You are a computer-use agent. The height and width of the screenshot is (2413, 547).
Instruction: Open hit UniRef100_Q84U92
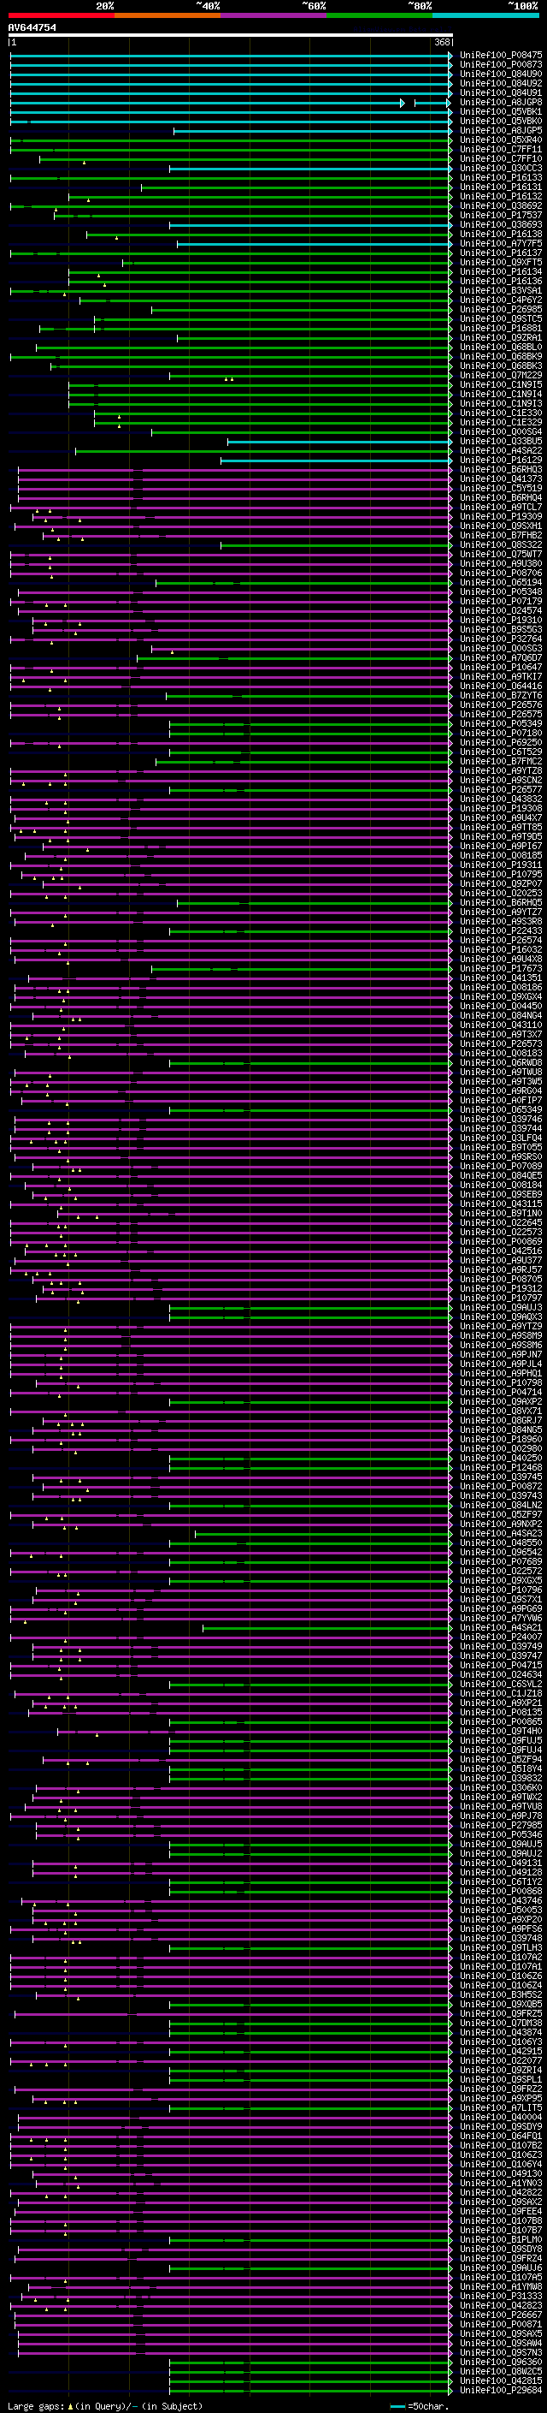point(500,83)
